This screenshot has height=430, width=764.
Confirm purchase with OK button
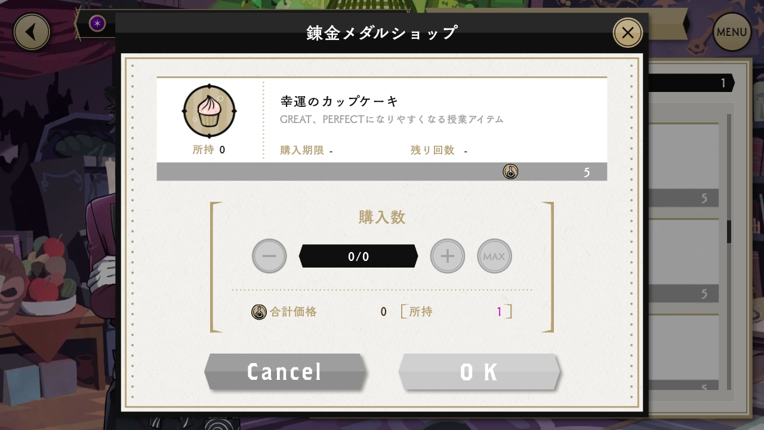coord(479,371)
